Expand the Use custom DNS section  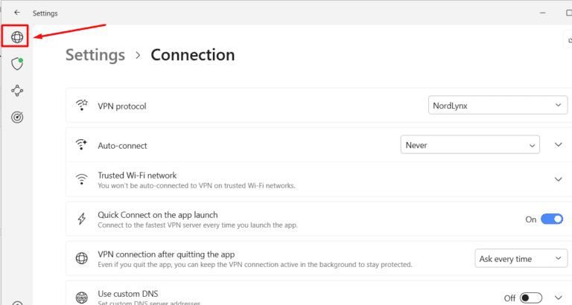point(559,298)
